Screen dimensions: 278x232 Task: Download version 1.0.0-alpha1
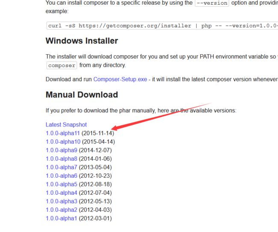tap(61, 218)
